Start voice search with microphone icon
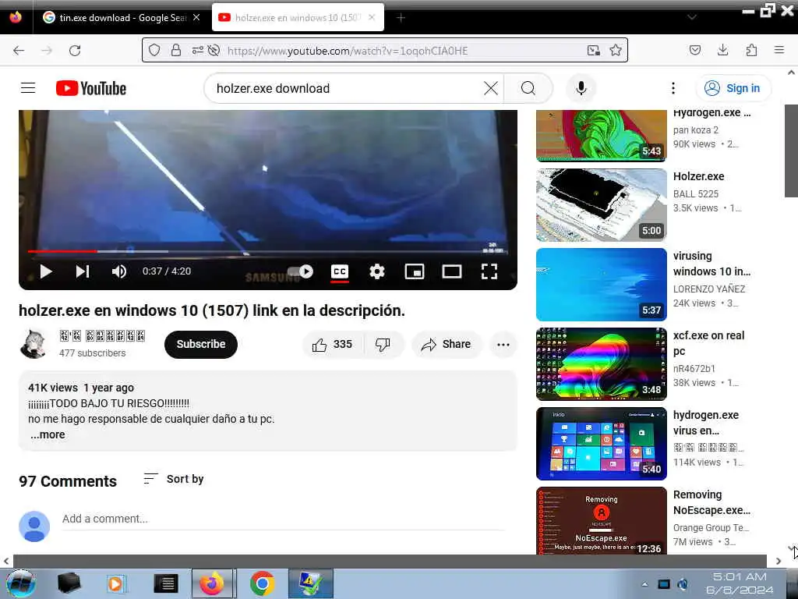 [581, 88]
